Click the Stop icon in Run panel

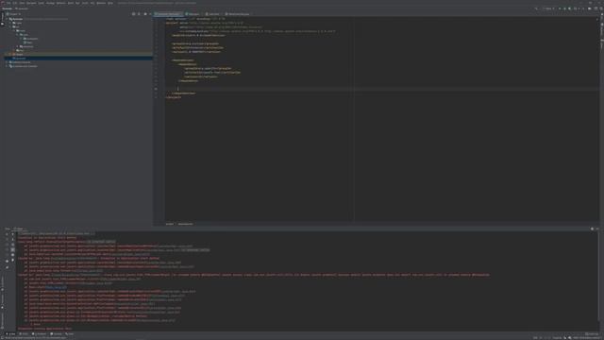pyautogui.click(x=7, y=245)
